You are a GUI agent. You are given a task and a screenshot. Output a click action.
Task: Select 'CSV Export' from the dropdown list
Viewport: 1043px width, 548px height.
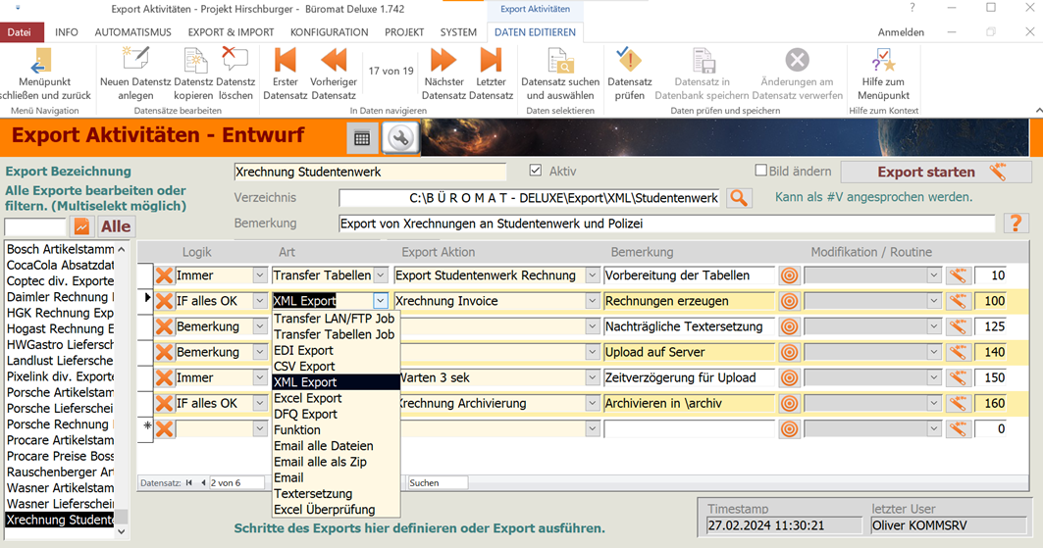(303, 367)
